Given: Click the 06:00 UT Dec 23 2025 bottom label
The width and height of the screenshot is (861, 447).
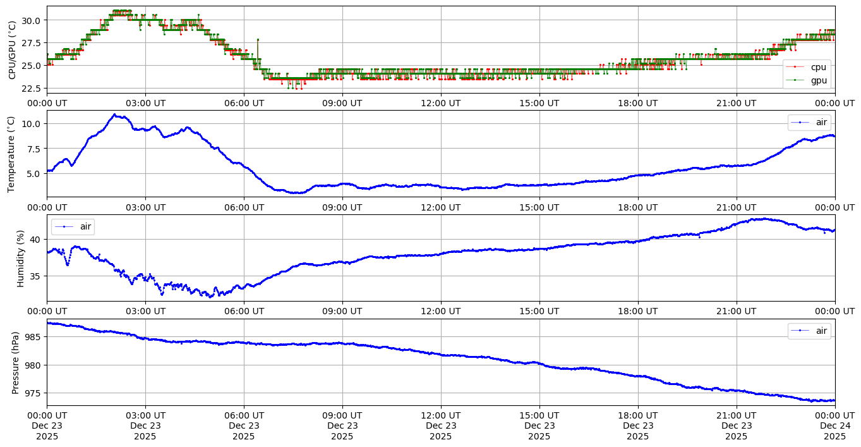Looking at the screenshot, I should point(244,426).
